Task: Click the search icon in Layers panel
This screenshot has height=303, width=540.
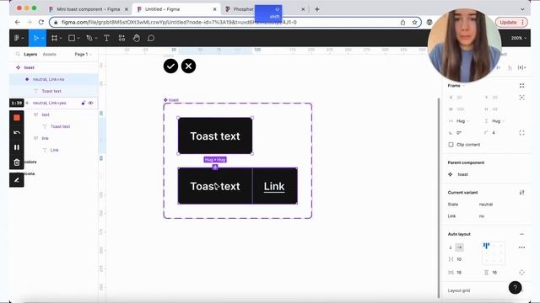Action: click(x=18, y=54)
